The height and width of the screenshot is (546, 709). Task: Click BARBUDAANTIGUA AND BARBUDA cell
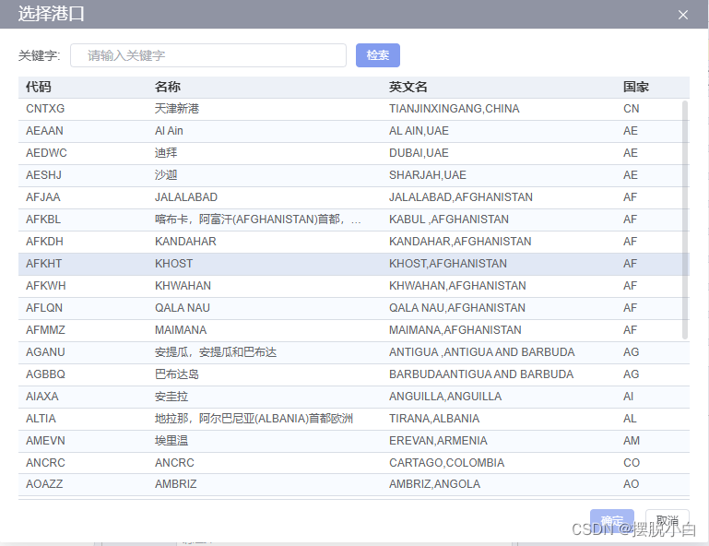[481, 374]
